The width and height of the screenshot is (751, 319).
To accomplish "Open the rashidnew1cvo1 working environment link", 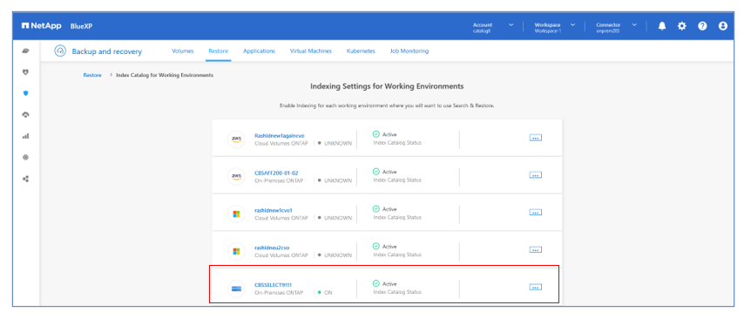I will [274, 210].
